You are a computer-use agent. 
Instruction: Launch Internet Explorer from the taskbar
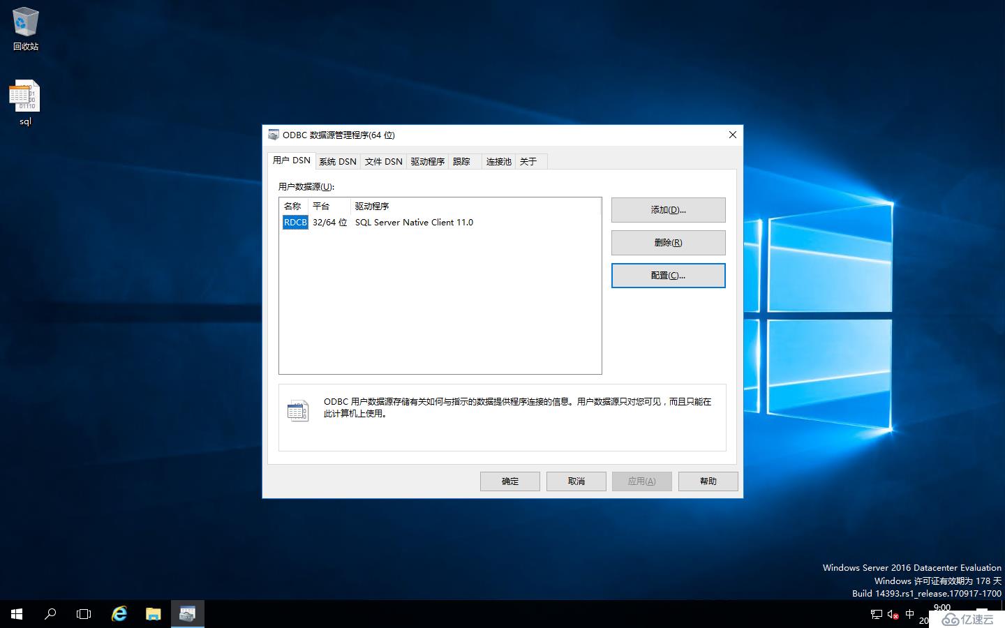[119, 614]
